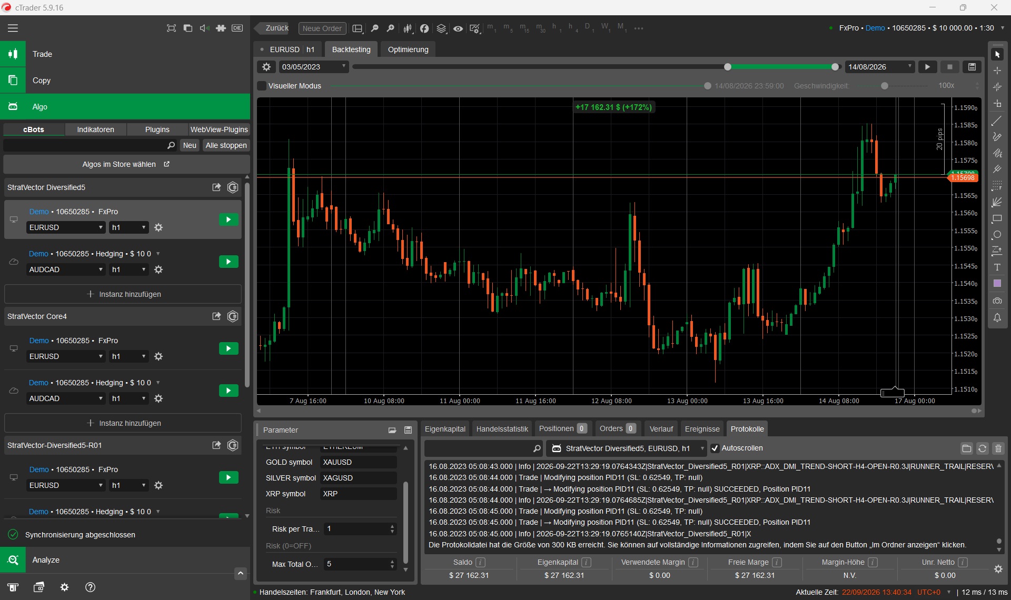Viewport: 1011px width, 600px height.
Task: Start StratVector Diversified5 EURUSD instance
Action: click(x=229, y=219)
